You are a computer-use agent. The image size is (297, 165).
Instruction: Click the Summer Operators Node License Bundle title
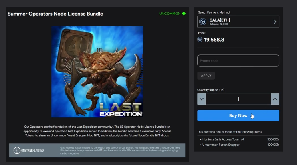(x=55, y=14)
